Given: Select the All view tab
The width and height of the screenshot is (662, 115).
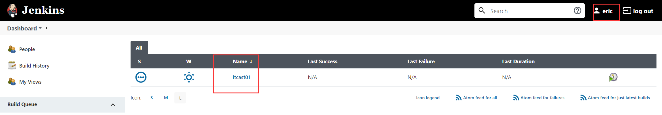Looking at the screenshot, I should [139, 48].
